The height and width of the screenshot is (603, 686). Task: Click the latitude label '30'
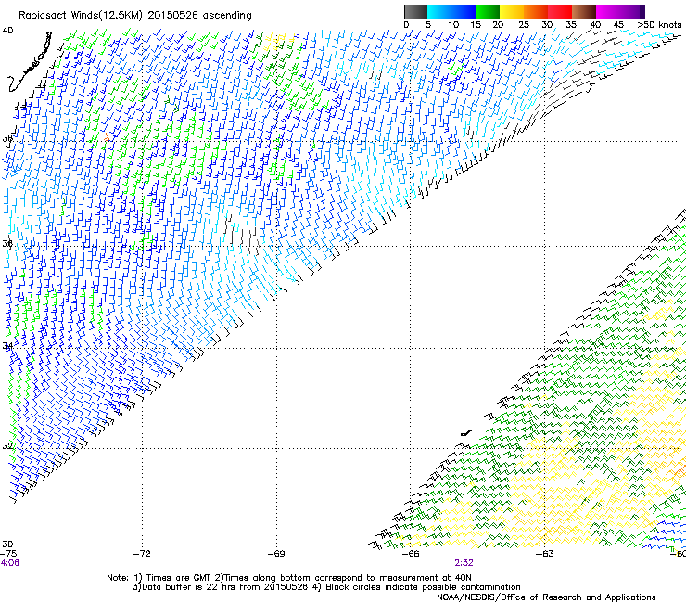[x=7, y=544]
